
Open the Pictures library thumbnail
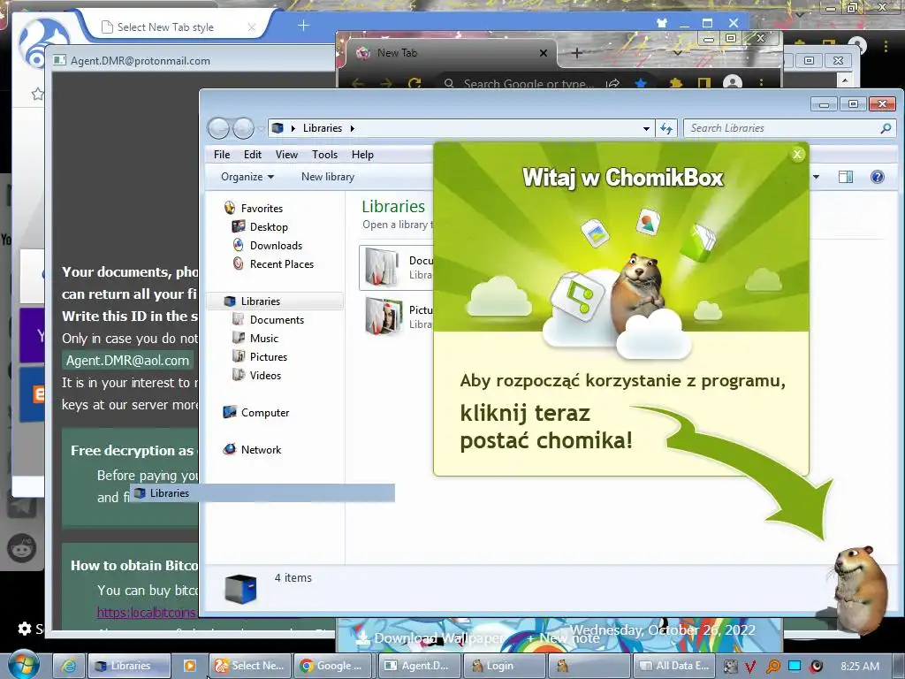[x=384, y=316]
